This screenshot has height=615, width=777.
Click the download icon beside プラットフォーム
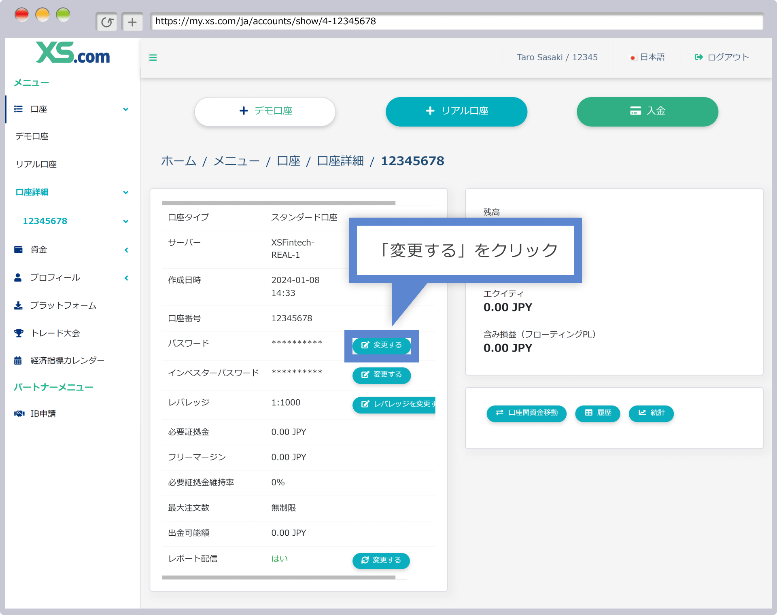tap(18, 305)
